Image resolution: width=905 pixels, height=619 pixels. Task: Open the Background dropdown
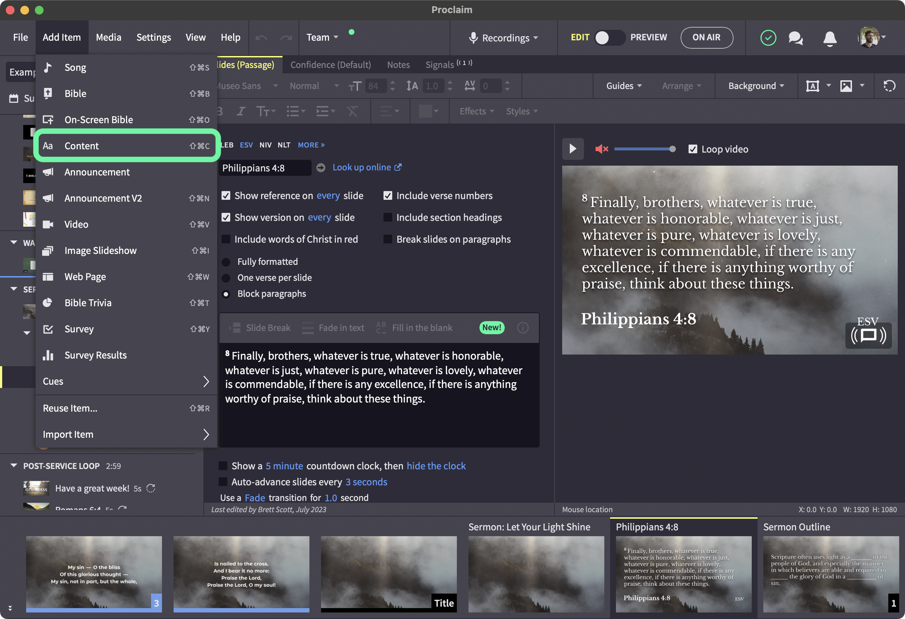click(756, 86)
